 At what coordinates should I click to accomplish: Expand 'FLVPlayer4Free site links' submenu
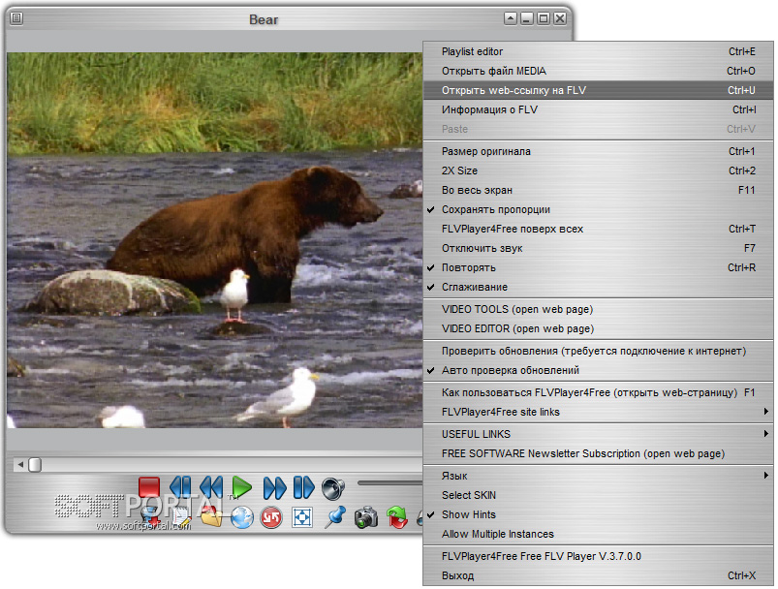(598, 413)
